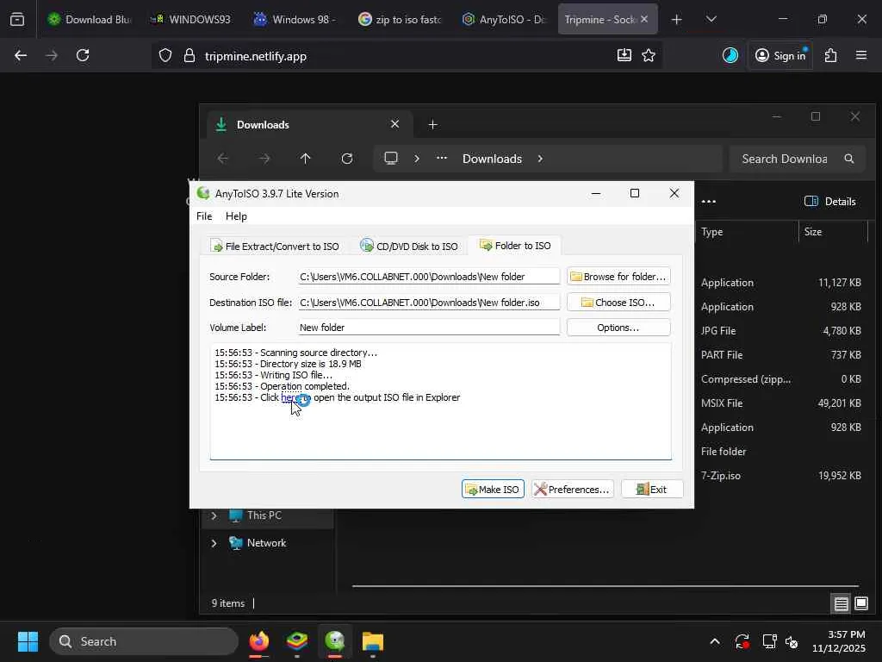
Task: Click the shield tracking protection icon
Action: tap(165, 56)
